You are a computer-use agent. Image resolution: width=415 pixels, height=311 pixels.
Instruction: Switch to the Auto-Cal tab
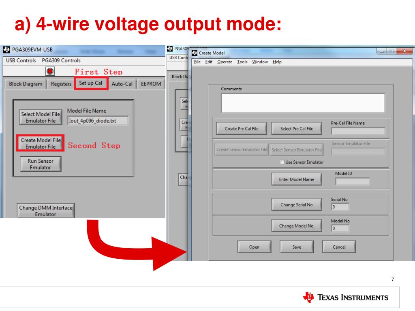(122, 84)
